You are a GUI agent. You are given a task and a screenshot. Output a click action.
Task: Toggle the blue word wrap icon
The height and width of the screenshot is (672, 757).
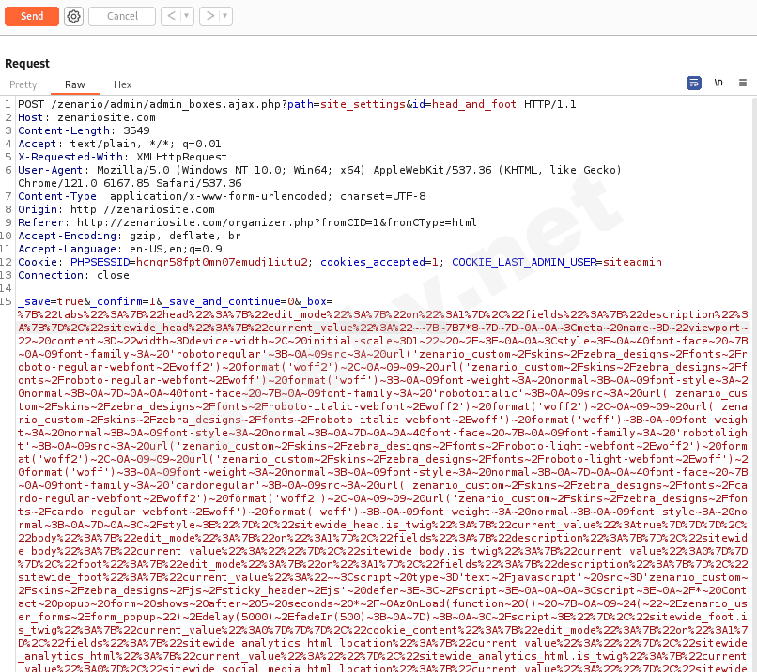click(694, 83)
